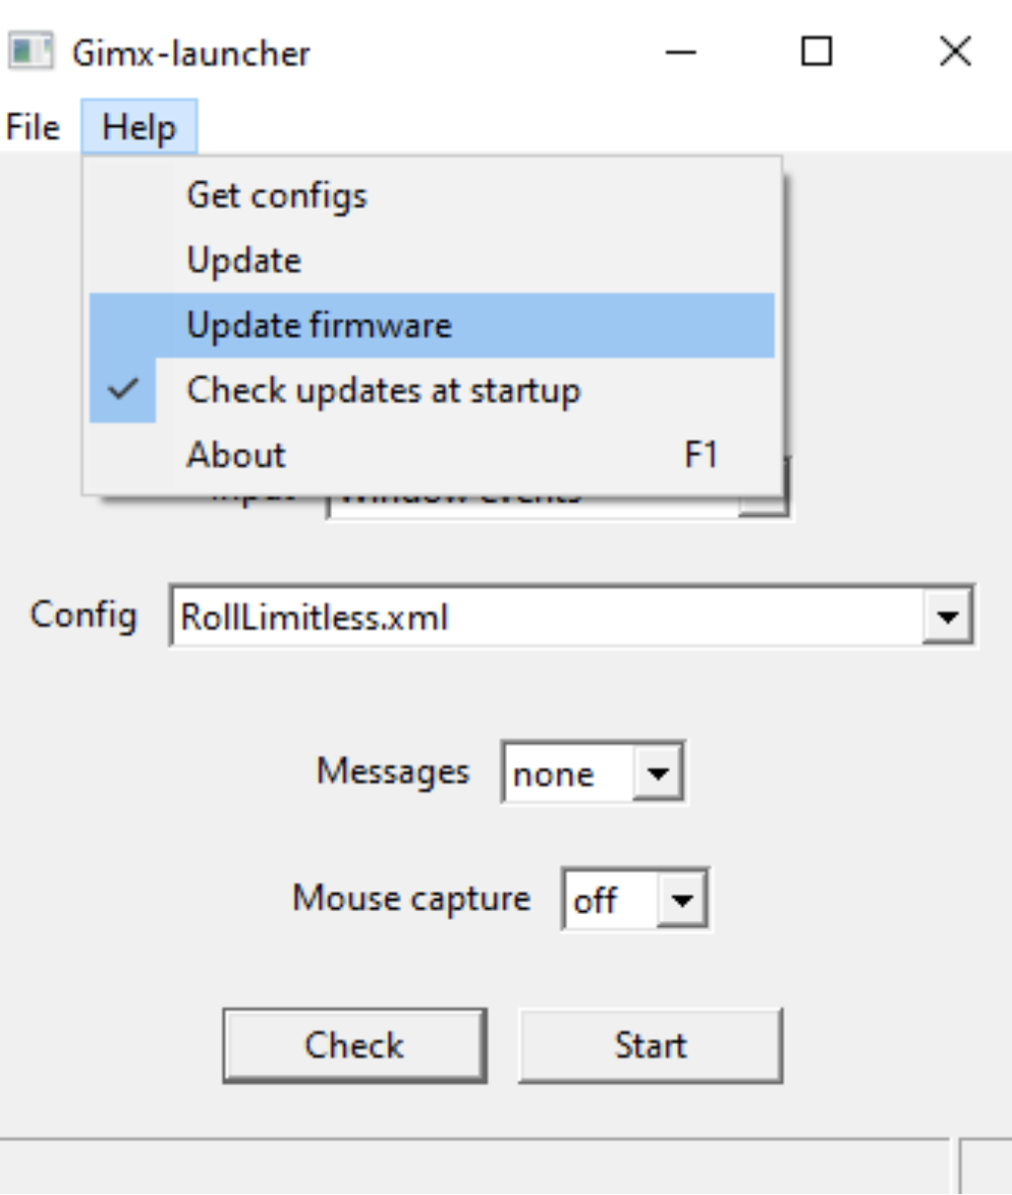Click the RollLimitless.xml config field
This screenshot has height=1195, width=1012.
point(544,617)
